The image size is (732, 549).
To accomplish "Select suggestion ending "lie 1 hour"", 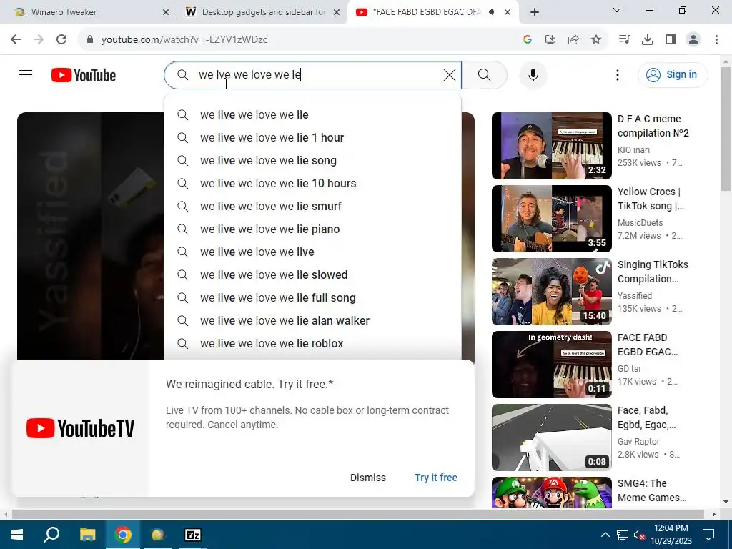I will coord(313,137).
